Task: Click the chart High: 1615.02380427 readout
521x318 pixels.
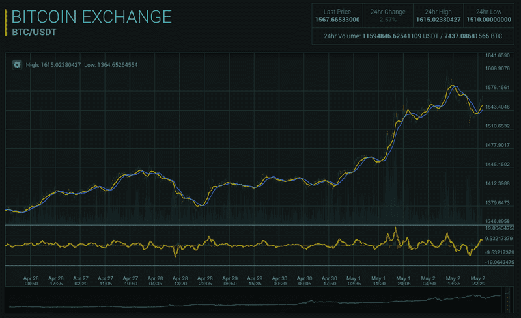Action: [53, 65]
